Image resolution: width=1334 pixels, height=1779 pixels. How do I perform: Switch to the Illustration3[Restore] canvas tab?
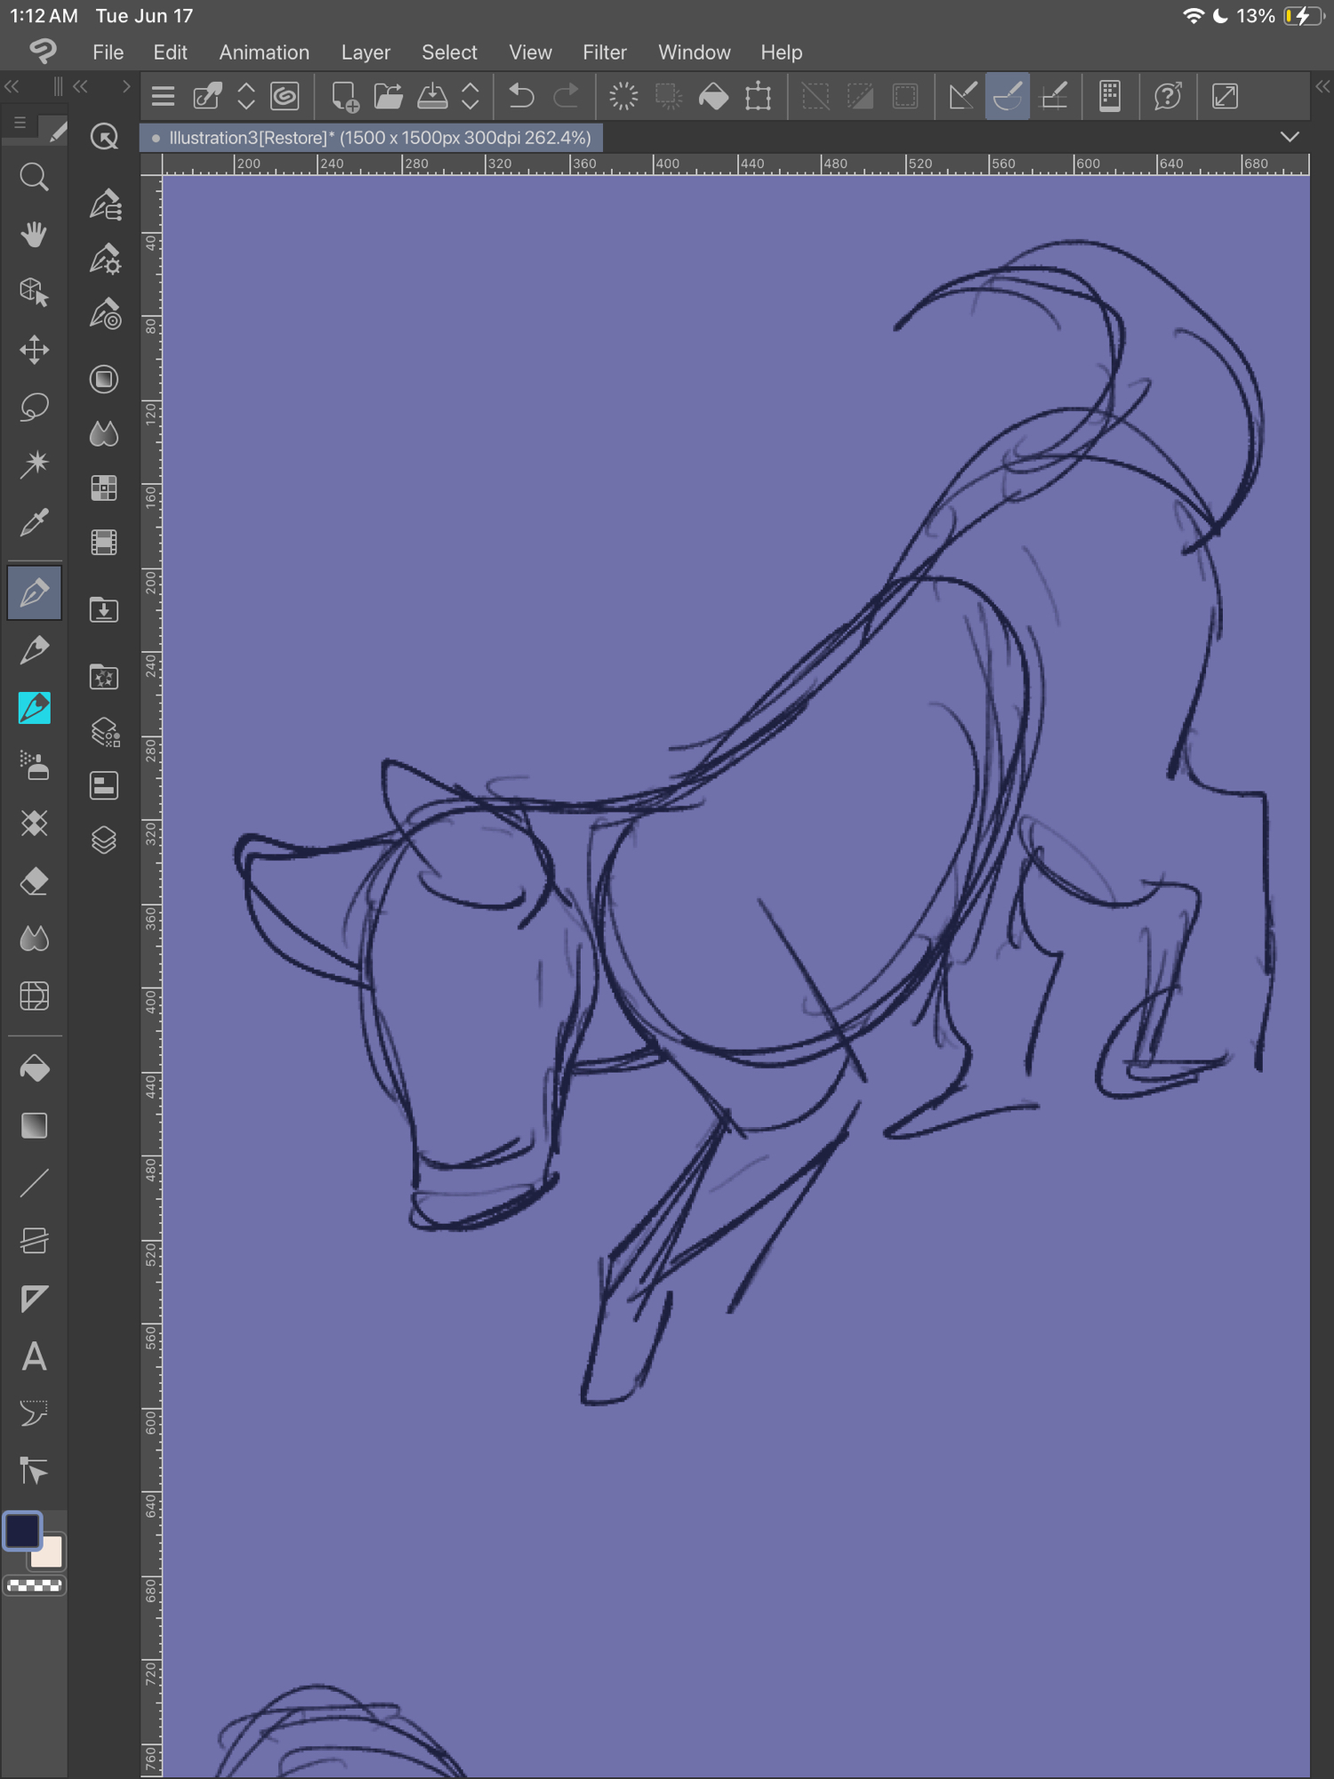pyautogui.click(x=374, y=138)
